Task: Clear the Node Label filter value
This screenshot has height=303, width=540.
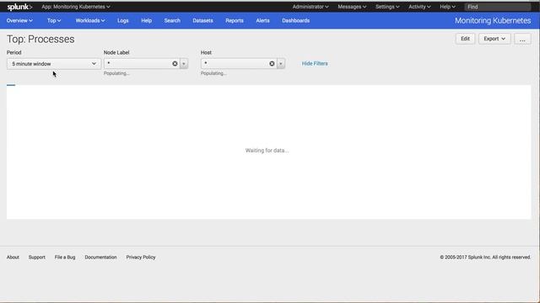Action: pyautogui.click(x=175, y=64)
